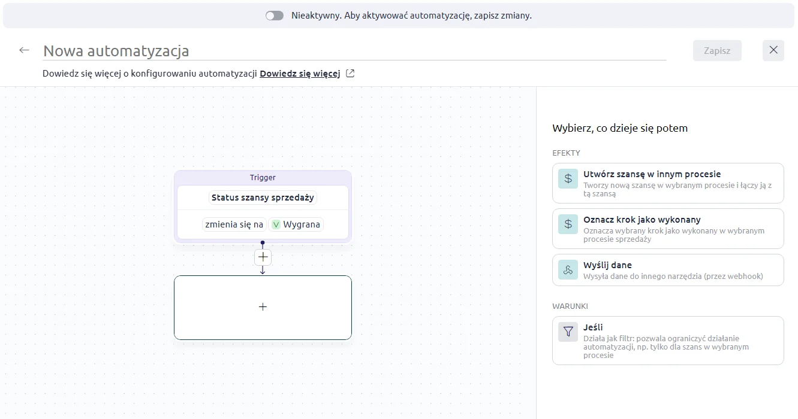
Task: Open the Status szansy sprzedaży selector
Action: pyautogui.click(x=263, y=197)
